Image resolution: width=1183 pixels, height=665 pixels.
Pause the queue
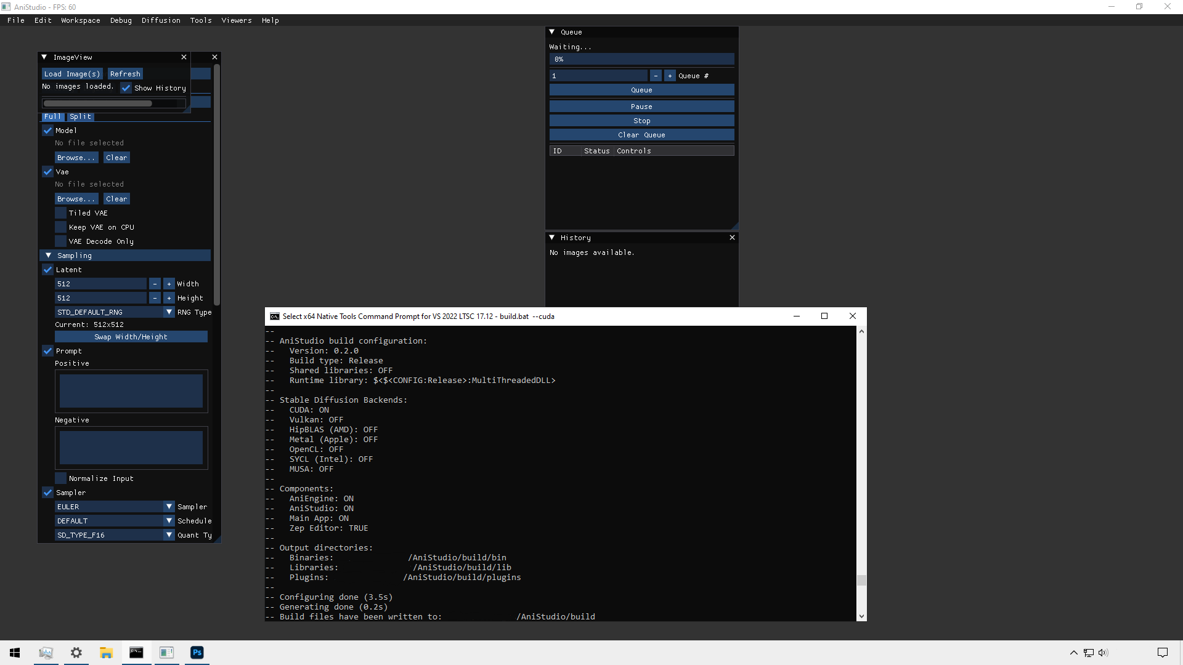(x=641, y=107)
